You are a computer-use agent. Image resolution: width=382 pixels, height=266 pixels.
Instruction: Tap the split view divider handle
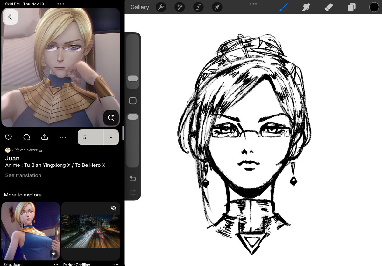click(123, 133)
